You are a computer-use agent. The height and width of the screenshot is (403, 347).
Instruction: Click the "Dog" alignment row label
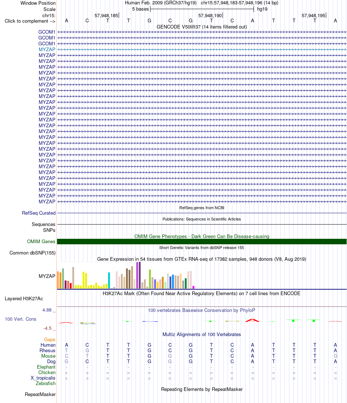tap(52, 361)
